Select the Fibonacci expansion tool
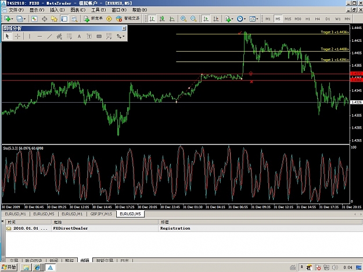The height and width of the screenshot is (272, 363). click(109, 37)
